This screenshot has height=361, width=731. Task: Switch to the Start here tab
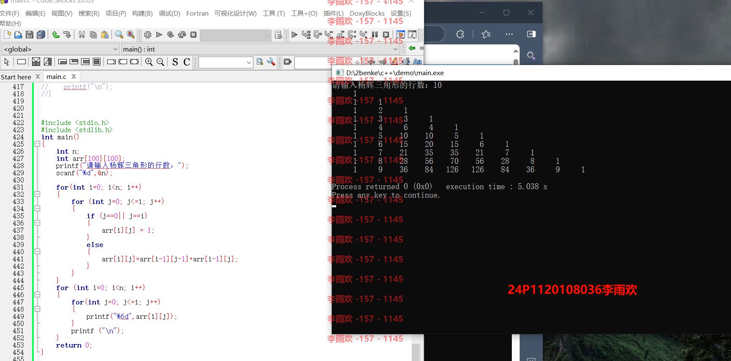[16, 77]
